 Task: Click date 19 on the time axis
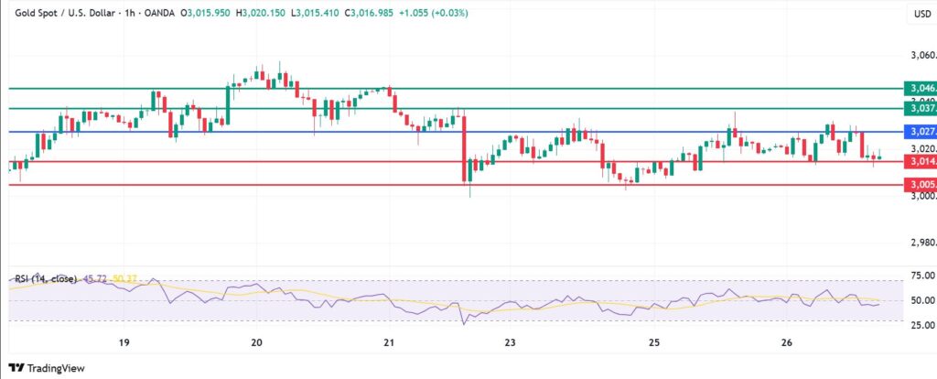[124, 341]
